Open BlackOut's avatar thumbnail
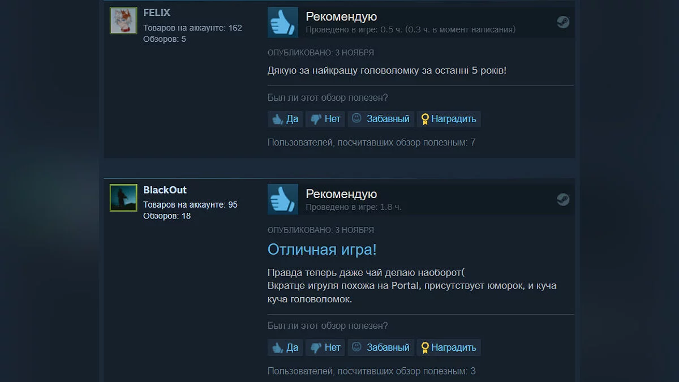The width and height of the screenshot is (679, 382). click(x=123, y=198)
